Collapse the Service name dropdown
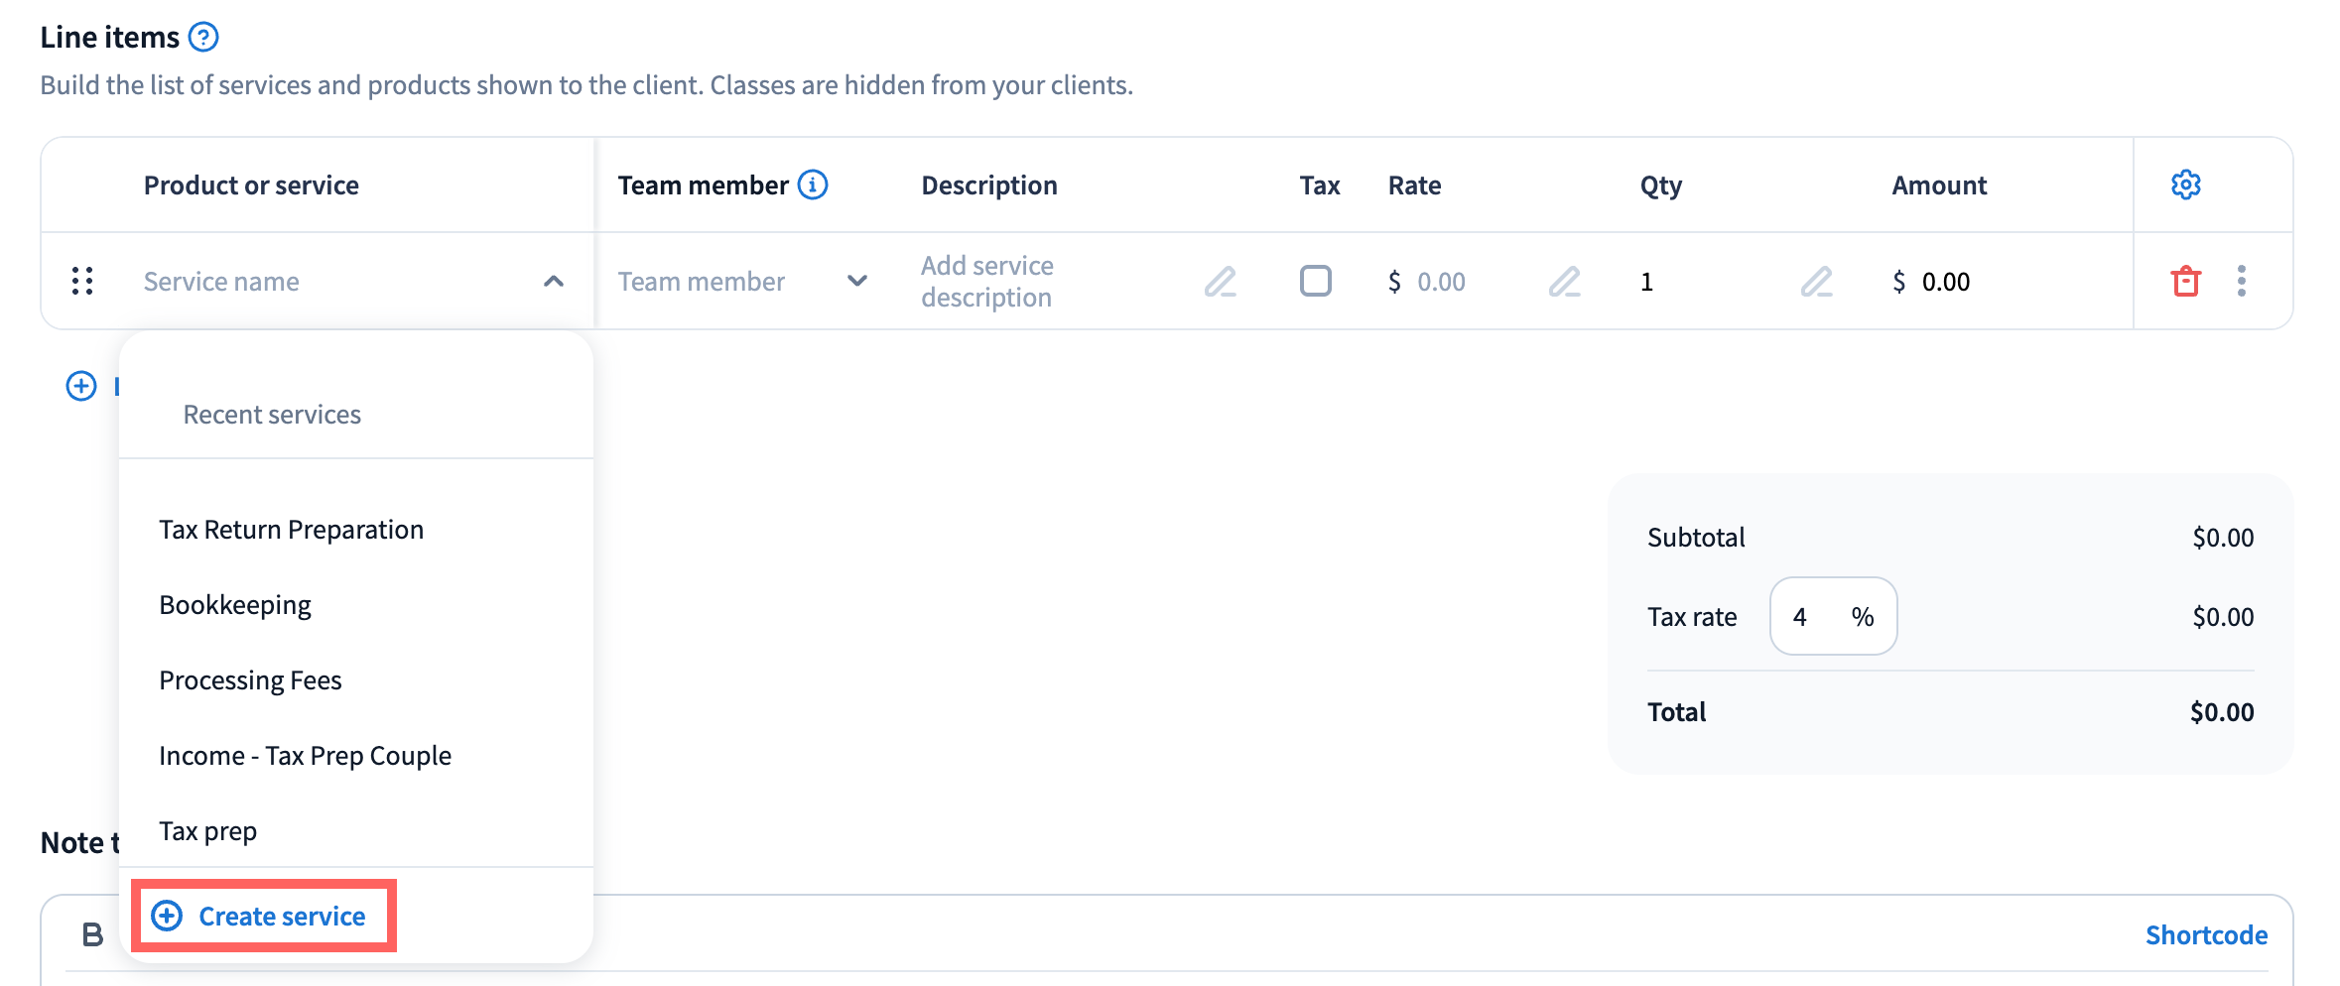This screenshot has width=2340, height=986. point(554,282)
